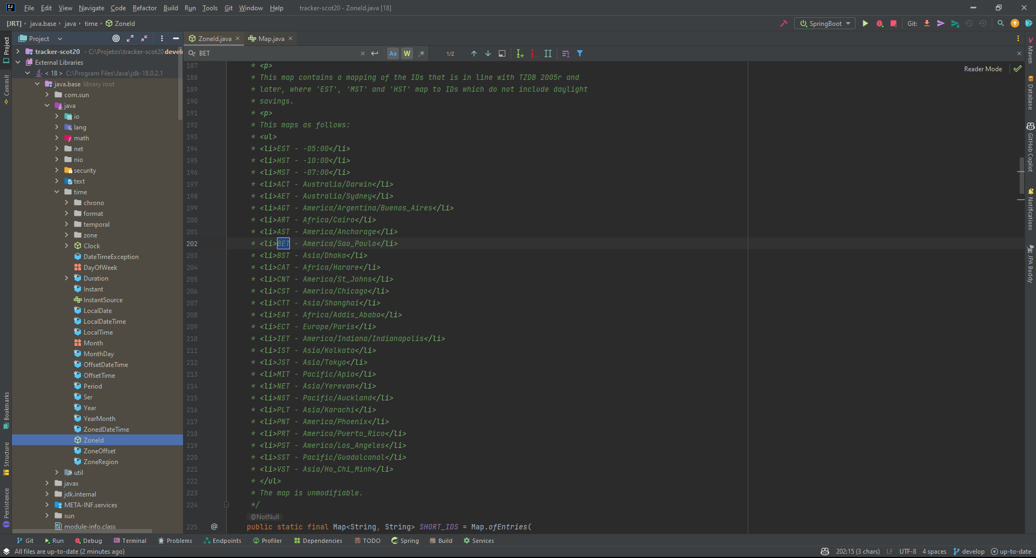Toggle Regex option in search bar
This screenshot has height=558, width=1036.
click(421, 53)
